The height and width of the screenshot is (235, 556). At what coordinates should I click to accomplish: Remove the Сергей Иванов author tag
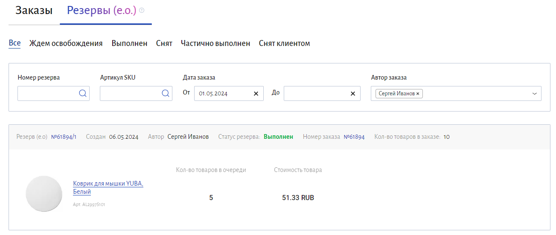click(418, 94)
